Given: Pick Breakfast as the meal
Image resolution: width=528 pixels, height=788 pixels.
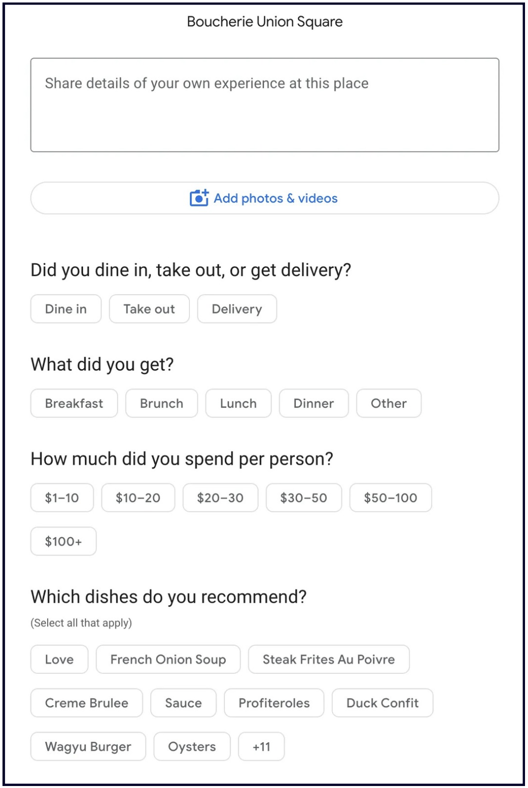Looking at the screenshot, I should click(x=74, y=403).
